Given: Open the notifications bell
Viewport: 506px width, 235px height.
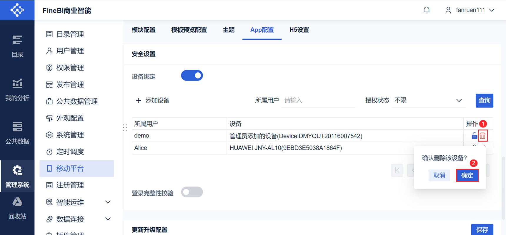Looking at the screenshot, I should pos(426,10).
